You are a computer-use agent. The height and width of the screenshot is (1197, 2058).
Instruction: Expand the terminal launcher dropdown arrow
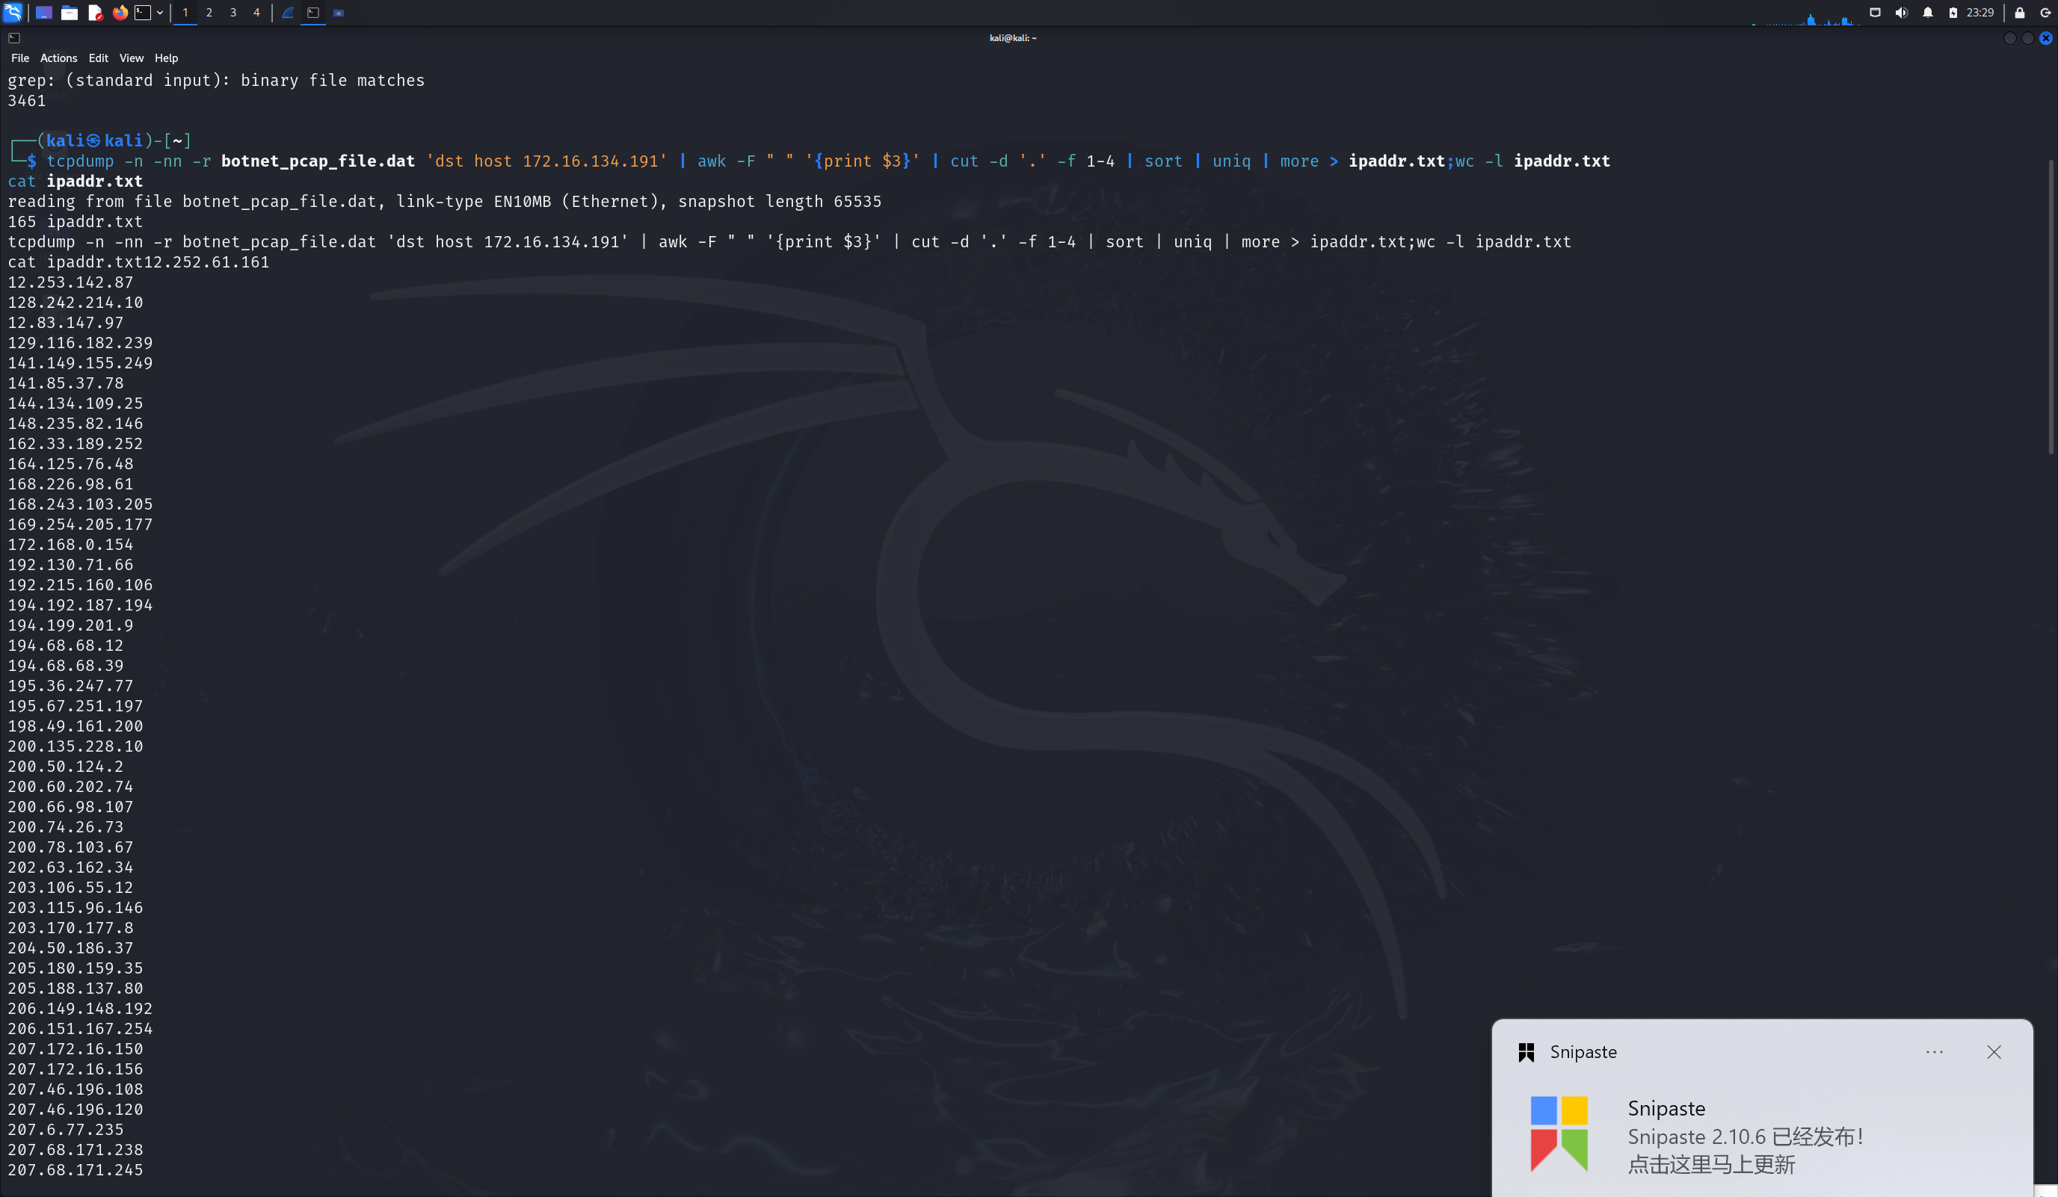[x=160, y=12]
